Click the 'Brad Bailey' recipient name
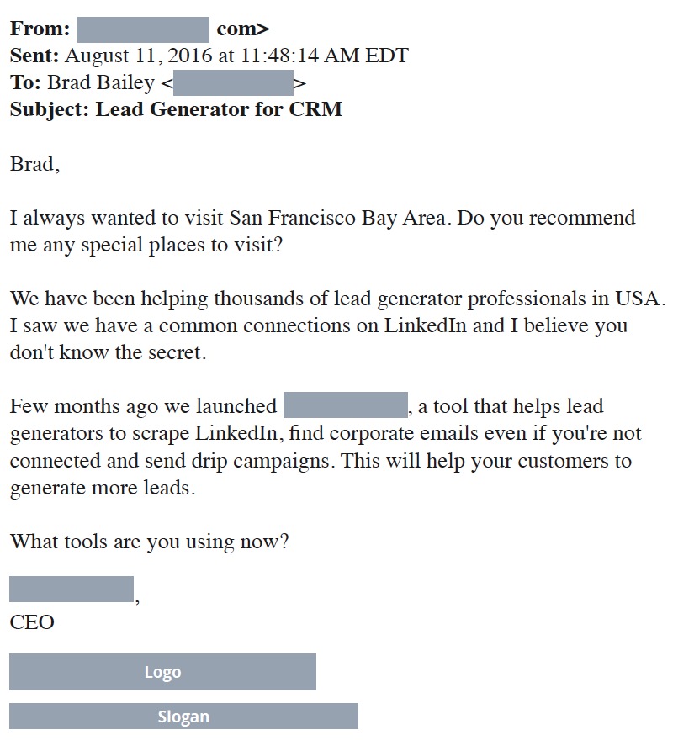Image resolution: width=673 pixels, height=751 pixels. (101, 82)
